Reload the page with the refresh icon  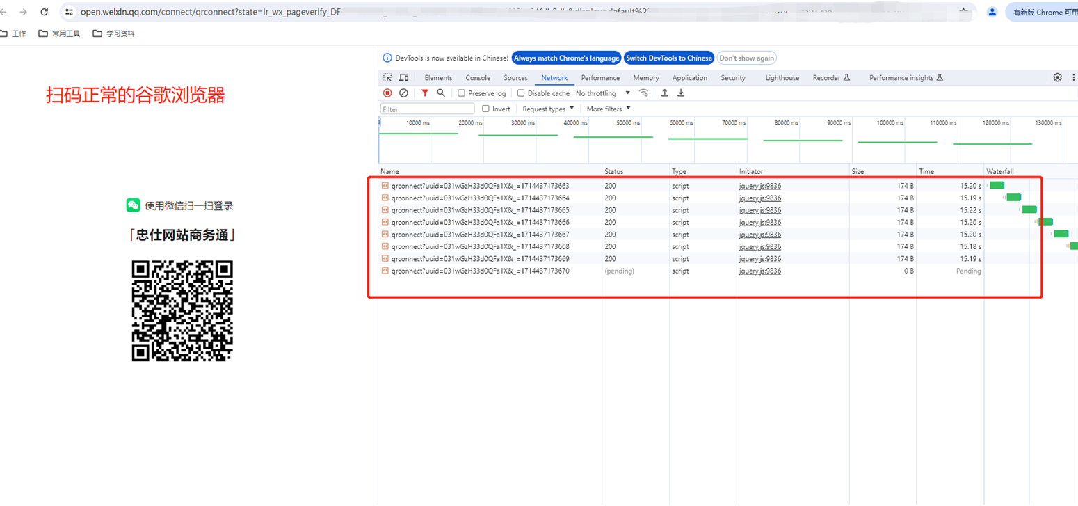tap(45, 12)
